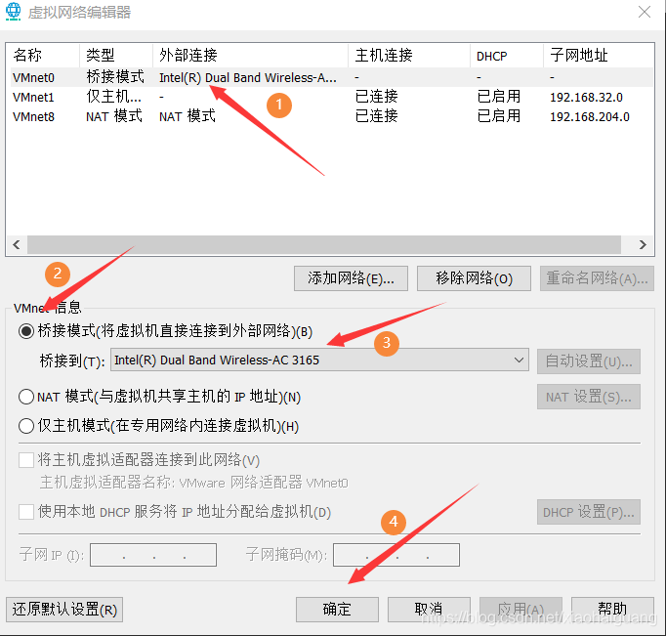Open the 桥接到 adapter dropdown
This screenshot has width=666, height=636.
320,360
